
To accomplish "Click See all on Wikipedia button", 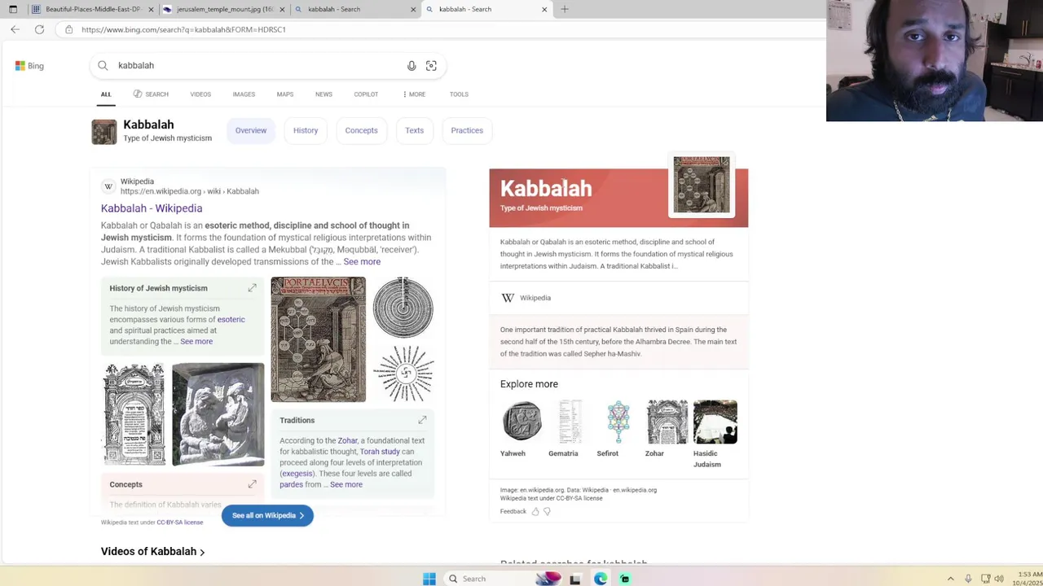I will pos(267,515).
